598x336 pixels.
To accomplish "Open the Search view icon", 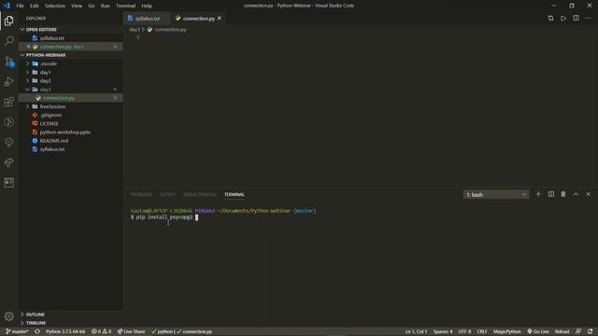I will pos(8,41).
